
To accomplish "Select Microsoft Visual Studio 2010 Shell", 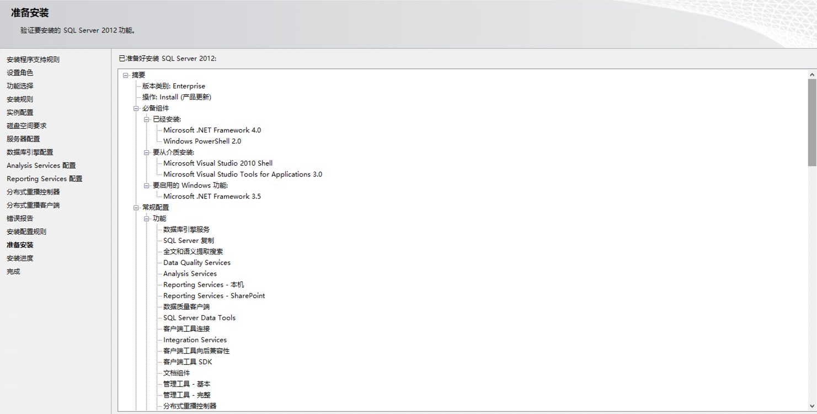I will click(x=218, y=163).
